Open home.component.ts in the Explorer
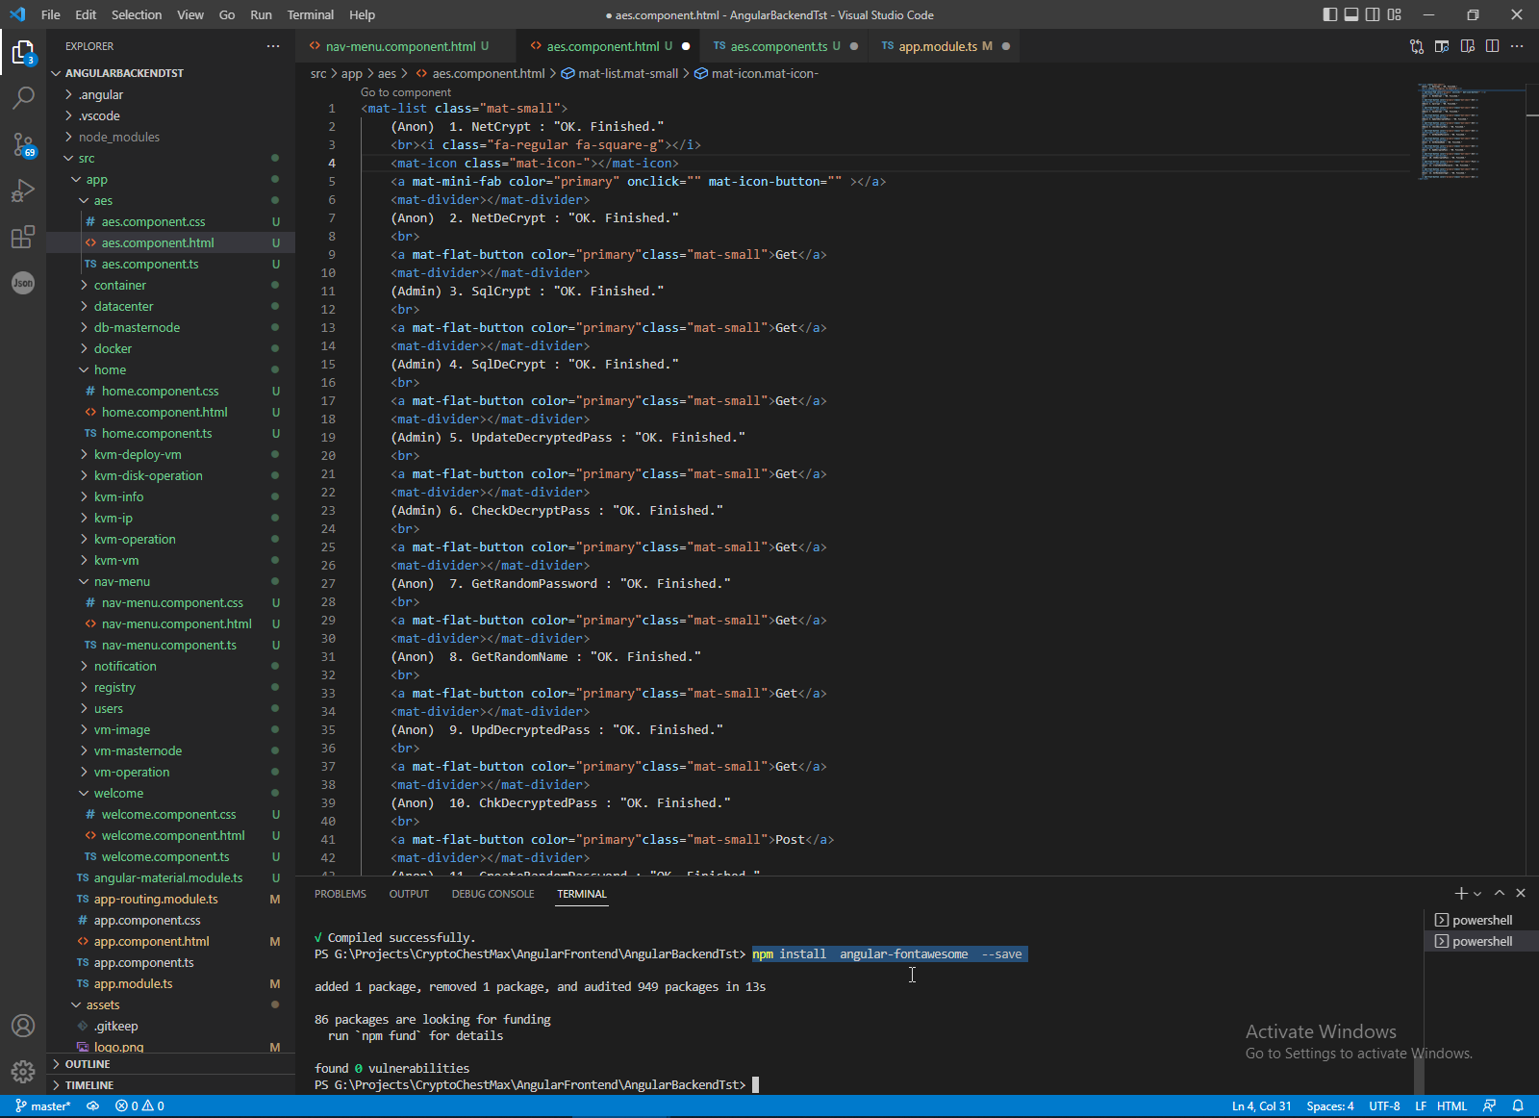Screen dimensions: 1539x1118 pyautogui.click(x=171, y=433)
